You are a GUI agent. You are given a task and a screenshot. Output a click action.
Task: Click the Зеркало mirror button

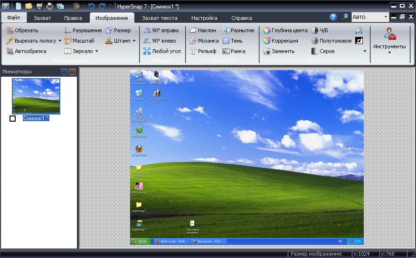79,51
